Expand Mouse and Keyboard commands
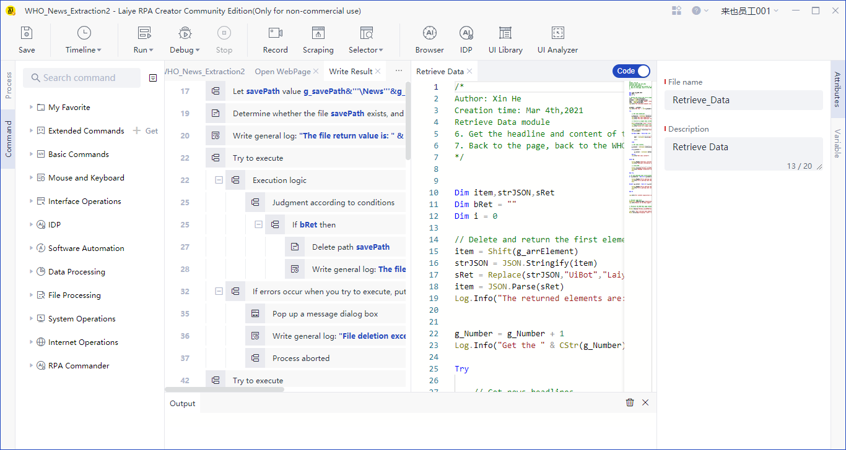The image size is (846, 450). 32,177
